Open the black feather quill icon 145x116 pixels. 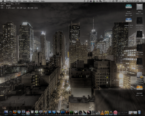[x=85, y=112]
